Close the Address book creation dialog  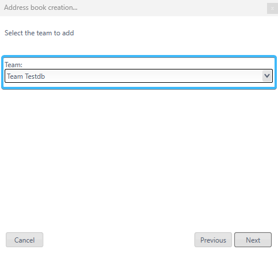[x=272, y=8]
